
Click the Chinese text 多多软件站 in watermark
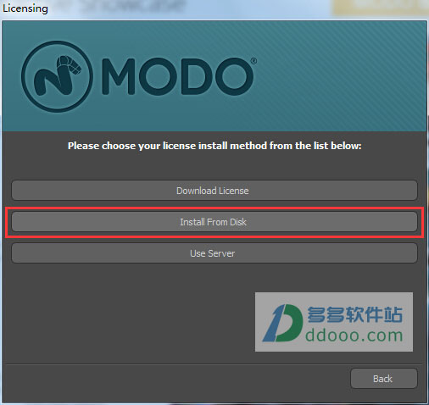click(x=354, y=314)
